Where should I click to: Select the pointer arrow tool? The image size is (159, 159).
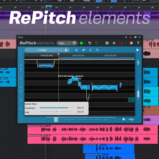tap(76, 50)
